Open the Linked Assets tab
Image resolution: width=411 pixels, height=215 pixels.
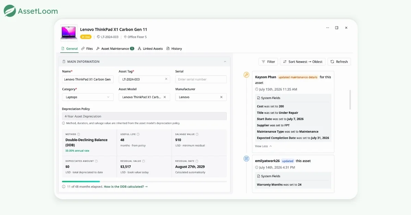point(150,49)
